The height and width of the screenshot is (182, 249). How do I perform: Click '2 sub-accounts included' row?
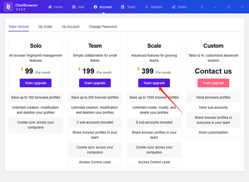click(95, 122)
